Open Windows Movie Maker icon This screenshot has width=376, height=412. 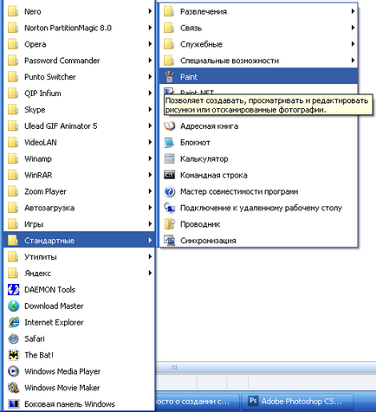[x=13, y=388]
